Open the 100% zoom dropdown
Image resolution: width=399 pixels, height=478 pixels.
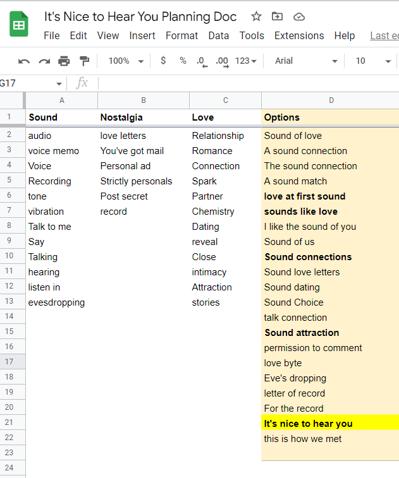point(126,61)
